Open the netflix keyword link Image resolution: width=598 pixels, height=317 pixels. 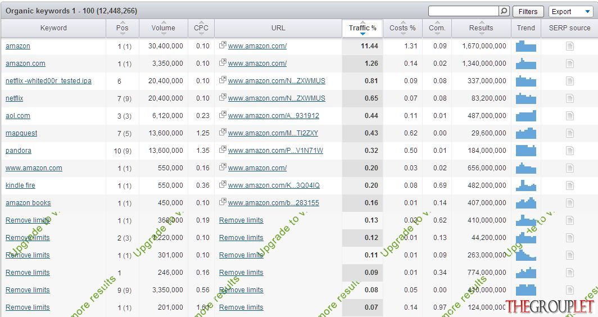[x=15, y=98]
